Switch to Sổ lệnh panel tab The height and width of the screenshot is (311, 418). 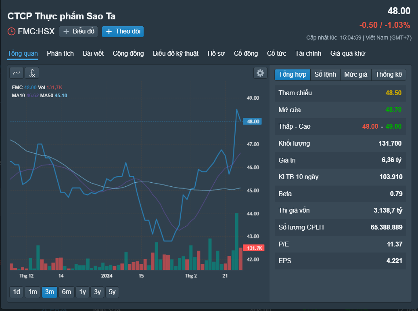325,75
